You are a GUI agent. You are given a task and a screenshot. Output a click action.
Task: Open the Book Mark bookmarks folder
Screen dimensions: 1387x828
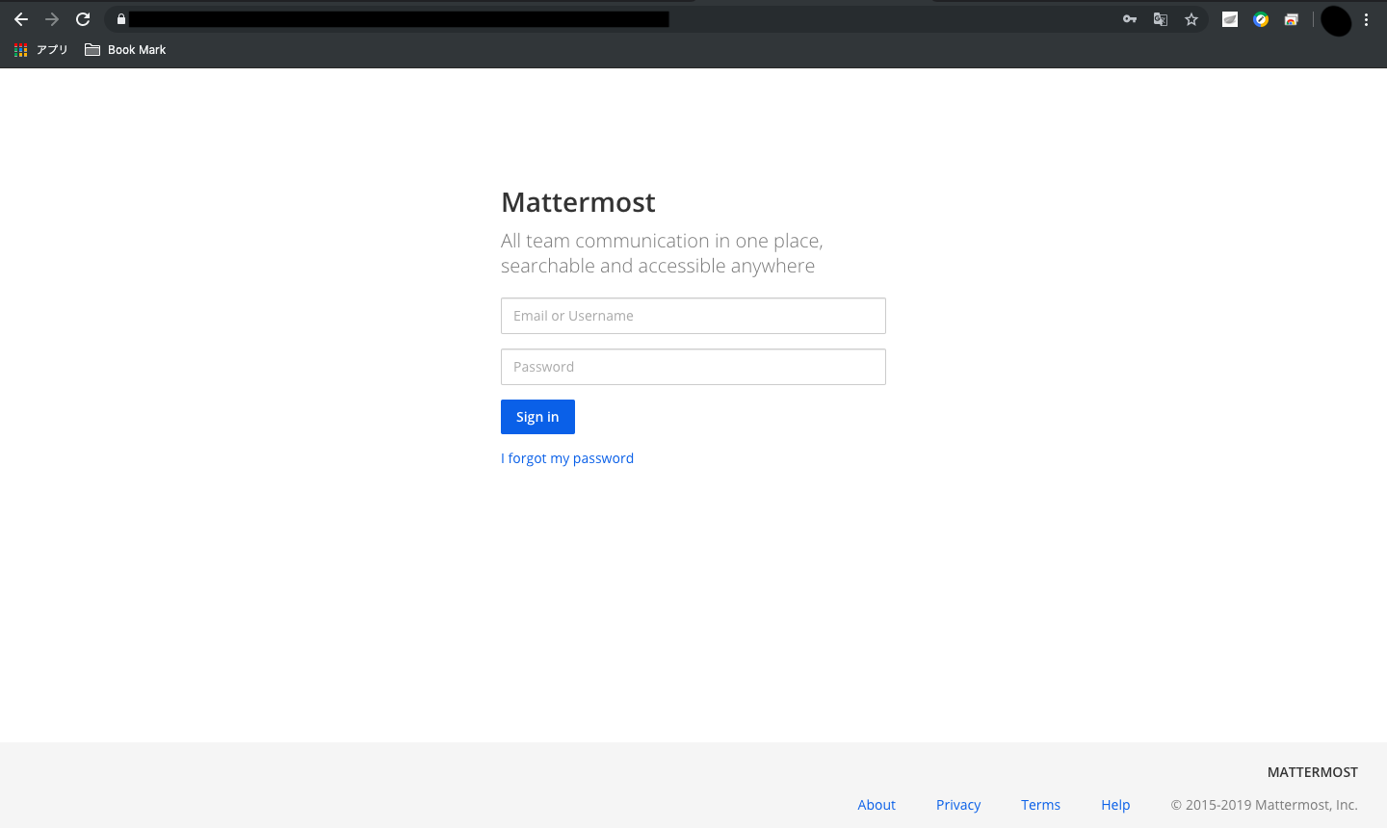click(x=125, y=50)
